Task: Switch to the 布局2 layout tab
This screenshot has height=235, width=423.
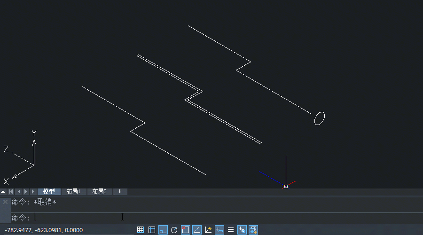Action: [x=99, y=192]
